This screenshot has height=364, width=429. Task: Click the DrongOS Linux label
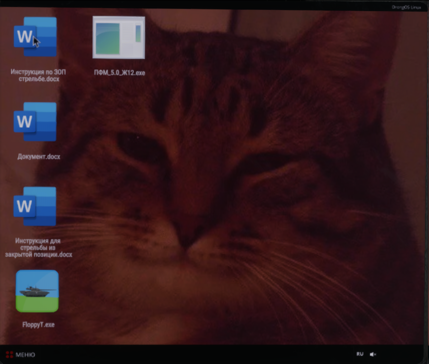(405, 7)
